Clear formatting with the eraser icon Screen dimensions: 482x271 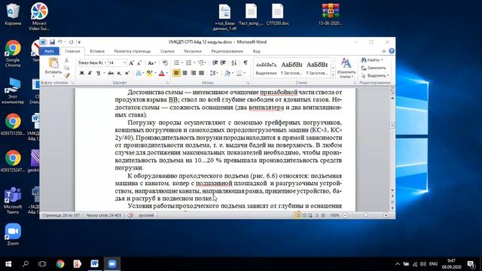click(x=165, y=63)
